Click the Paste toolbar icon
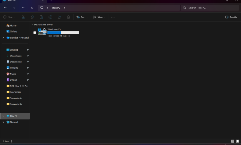This screenshot has width=241, height=145. pyautogui.click(x=41, y=17)
